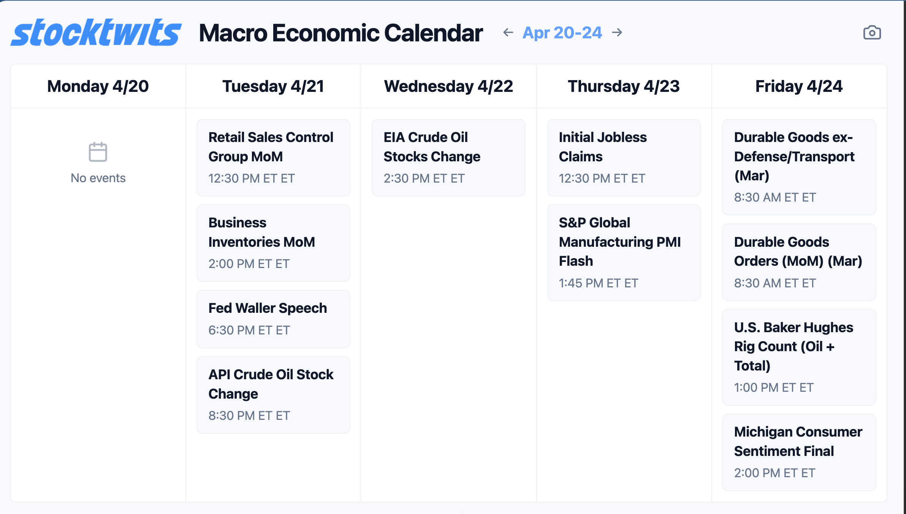
Task: Open Michigan Consumer Sentiment Final event
Action: pyautogui.click(x=799, y=452)
